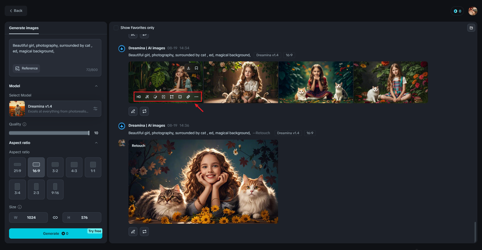This screenshot has width=482, height=250.
Task: Click the Generate button
Action: [56, 233]
